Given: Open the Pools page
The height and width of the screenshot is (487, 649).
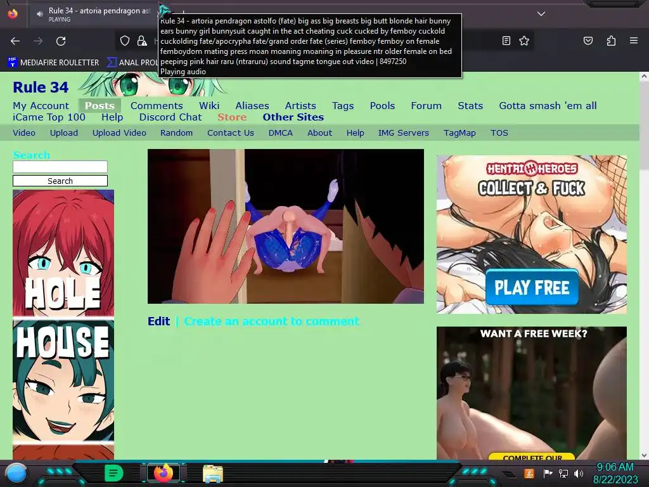Looking at the screenshot, I should pos(382,106).
